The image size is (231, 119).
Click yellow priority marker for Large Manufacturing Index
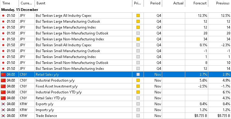[x=138, y=27]
